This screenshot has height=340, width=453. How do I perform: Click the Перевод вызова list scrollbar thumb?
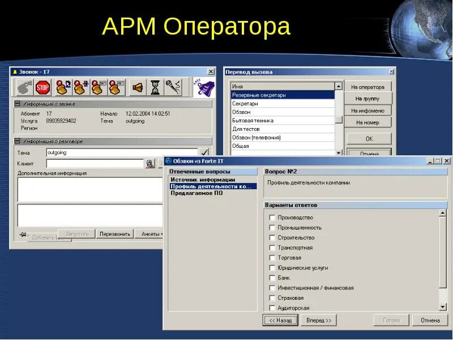[x=339, y=120]
